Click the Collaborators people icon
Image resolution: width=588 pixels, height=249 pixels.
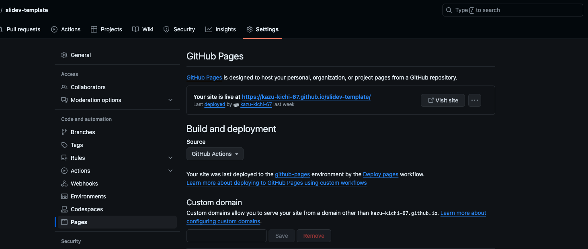tap(64, 87)
